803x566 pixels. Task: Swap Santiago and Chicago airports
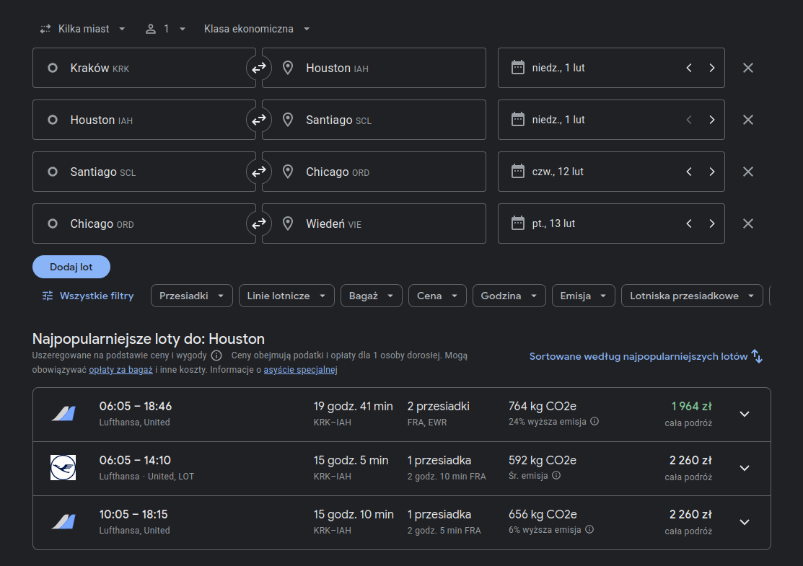258,172
